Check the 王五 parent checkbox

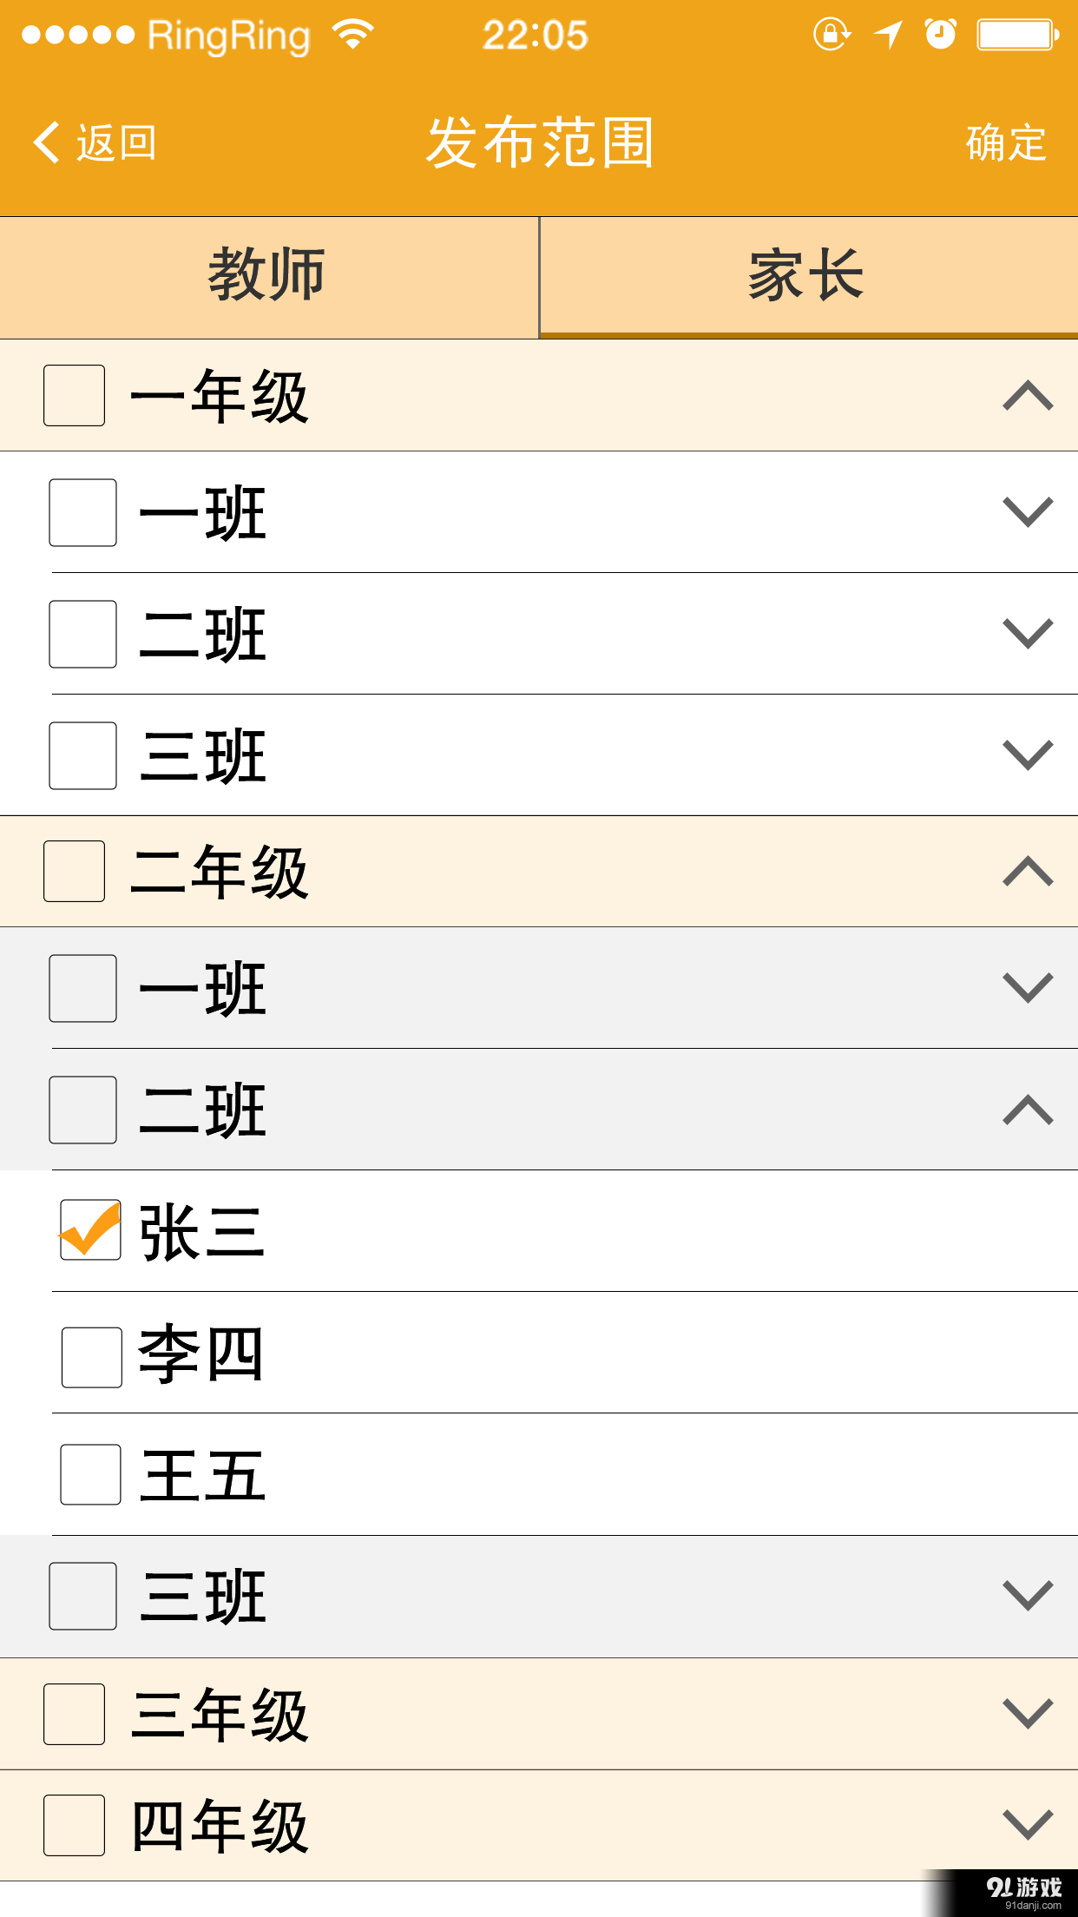pyautogui.click(x=92, y=1476)
